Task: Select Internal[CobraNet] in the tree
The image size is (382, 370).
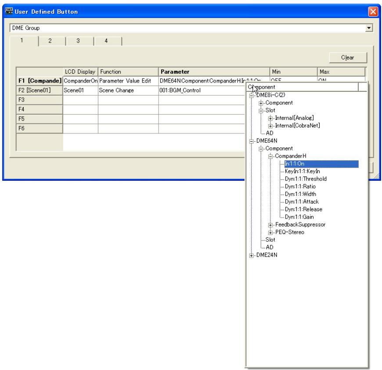Action: click(297, 126)
